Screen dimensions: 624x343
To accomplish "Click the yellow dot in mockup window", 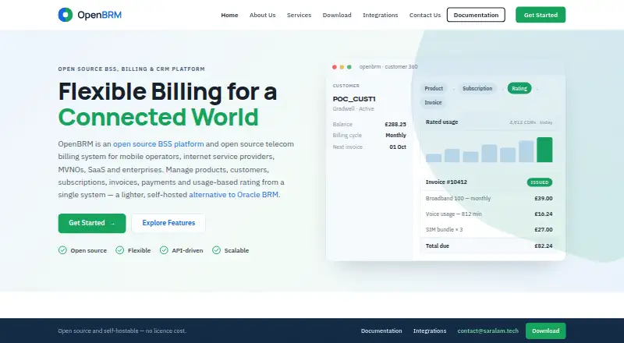I will point(342,67).
